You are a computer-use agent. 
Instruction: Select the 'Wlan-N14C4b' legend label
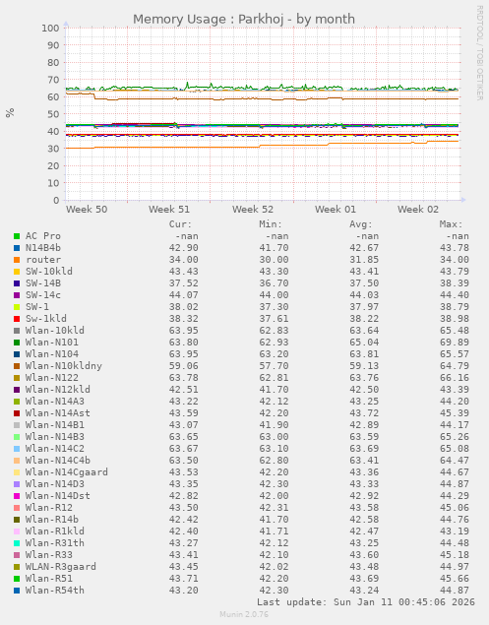tap(58, 461)
